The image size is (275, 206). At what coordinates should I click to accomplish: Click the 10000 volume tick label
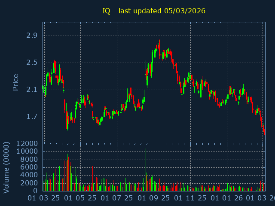(27, 151)
